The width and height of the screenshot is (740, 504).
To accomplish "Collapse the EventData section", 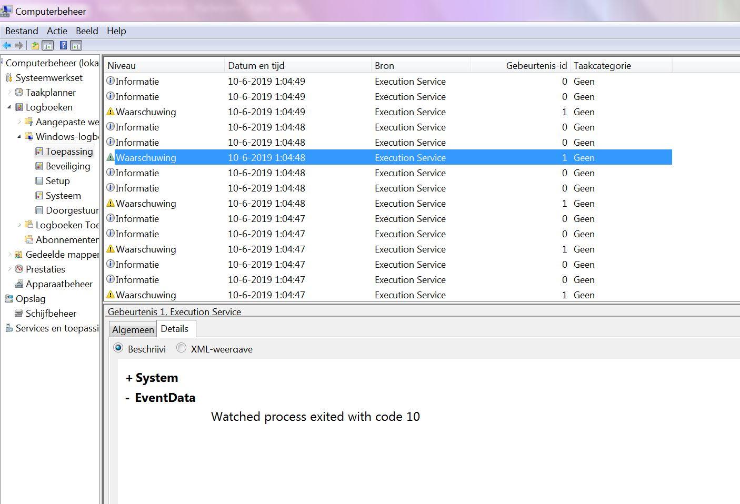I will pos(128,398).
